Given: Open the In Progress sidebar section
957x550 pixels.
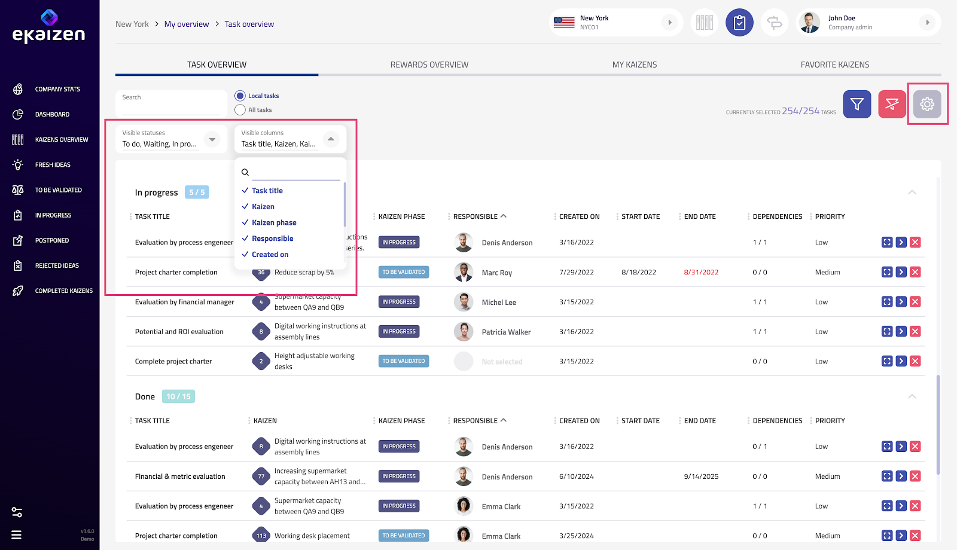Looking at the screenshot, I should click(42, 215).
